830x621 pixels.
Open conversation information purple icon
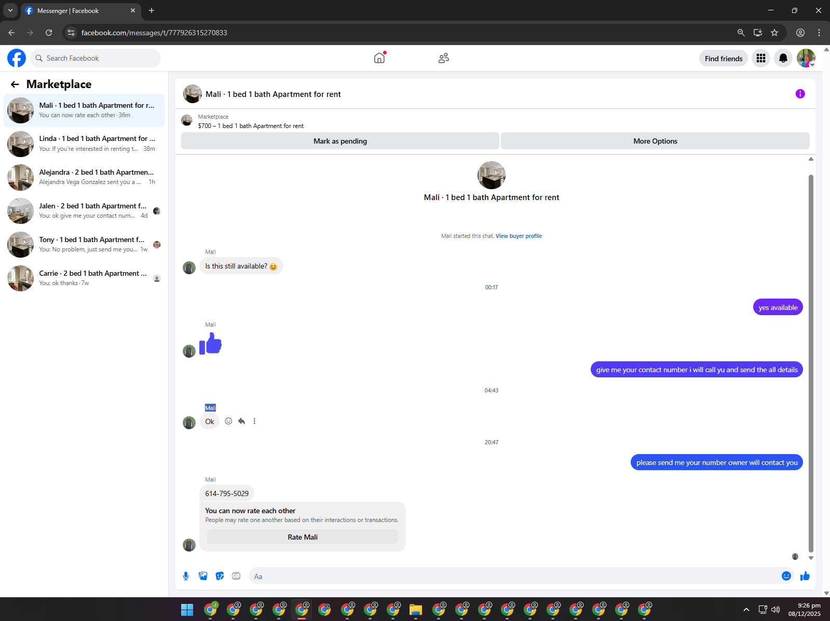800,94
